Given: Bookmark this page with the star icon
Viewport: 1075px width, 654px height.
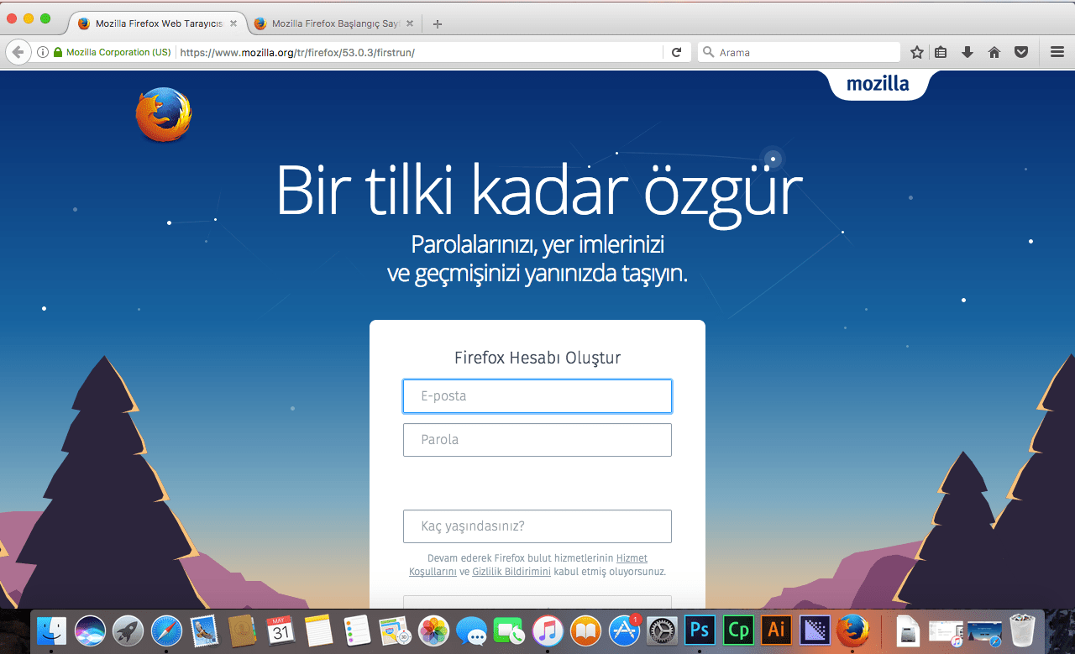Looking at the screenshot, I should coord(917,52).
